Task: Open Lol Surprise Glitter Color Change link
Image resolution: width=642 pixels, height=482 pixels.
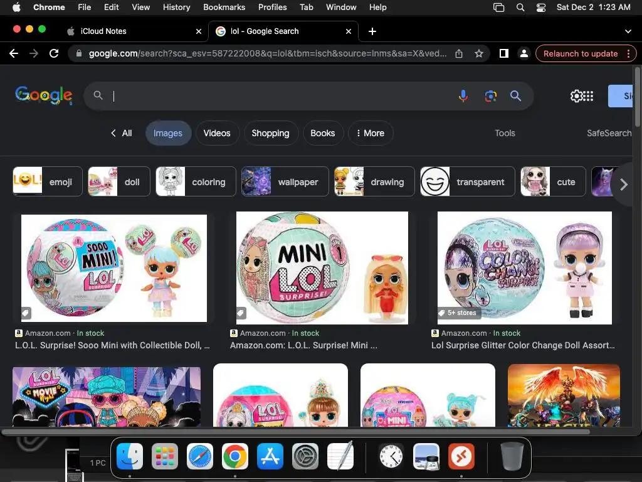Action: click(523, 346)
